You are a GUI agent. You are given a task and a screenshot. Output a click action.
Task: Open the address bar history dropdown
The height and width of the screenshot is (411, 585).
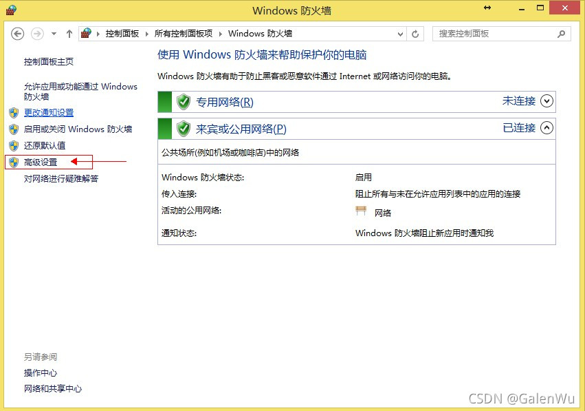point(401,34)
